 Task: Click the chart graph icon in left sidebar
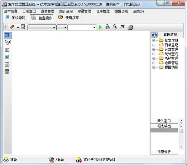(7, 64)
